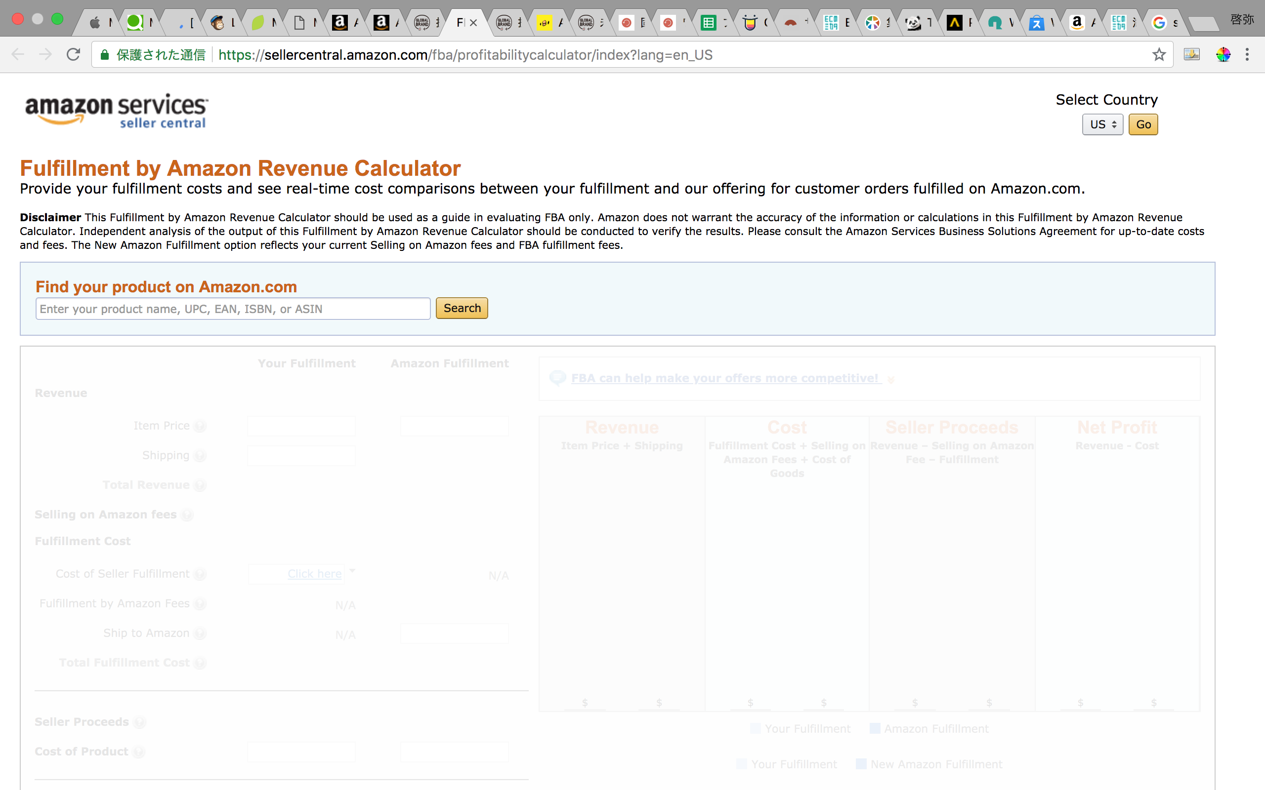Click the help icon beside Cost of Seller Fulfillment

click(200, 575)
